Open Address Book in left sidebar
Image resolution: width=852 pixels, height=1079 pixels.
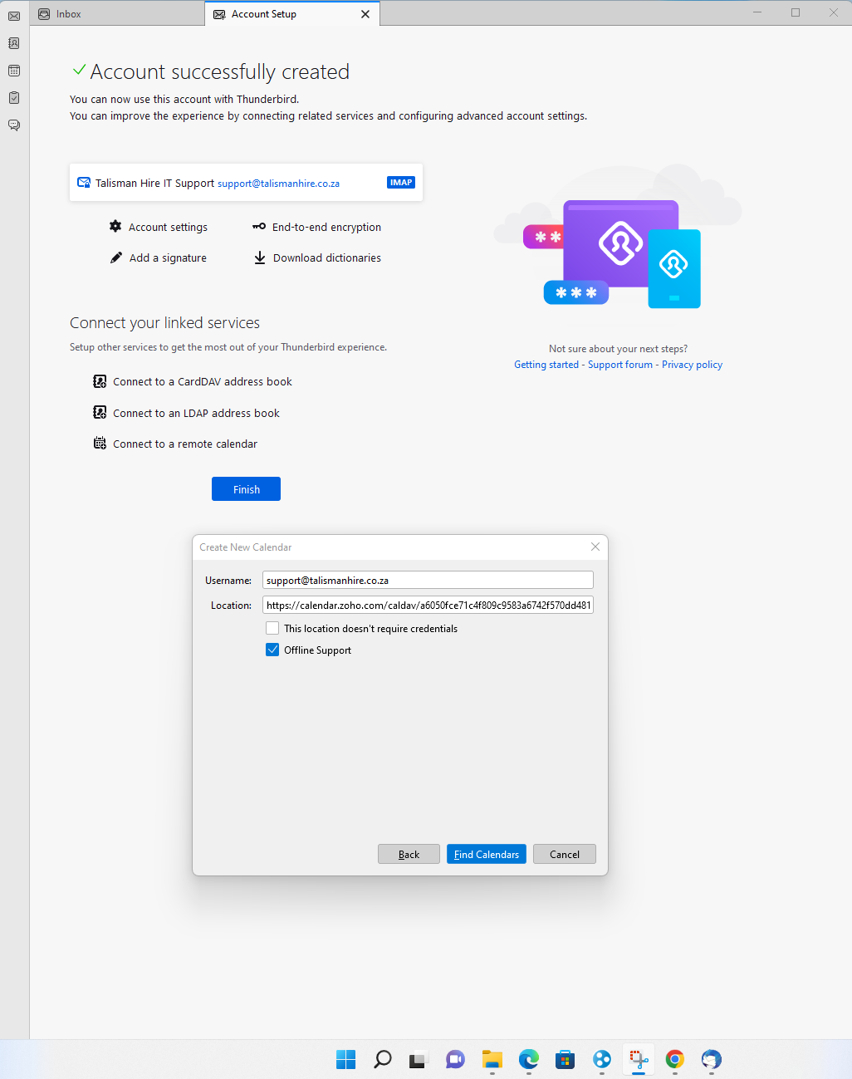[14, 43]
